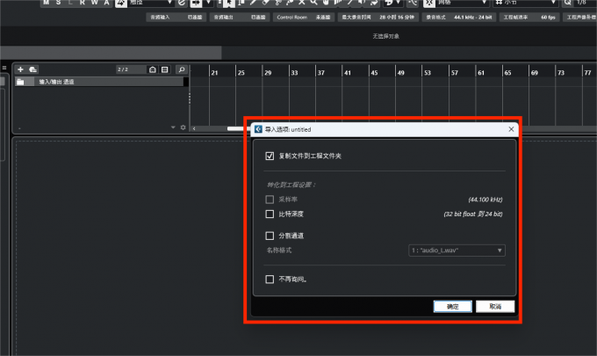The width and height of the screenshot is (597, 356).
Task: Click 最大录音时间 28 小时 16 分钟 field
Action: pos(378,18)
